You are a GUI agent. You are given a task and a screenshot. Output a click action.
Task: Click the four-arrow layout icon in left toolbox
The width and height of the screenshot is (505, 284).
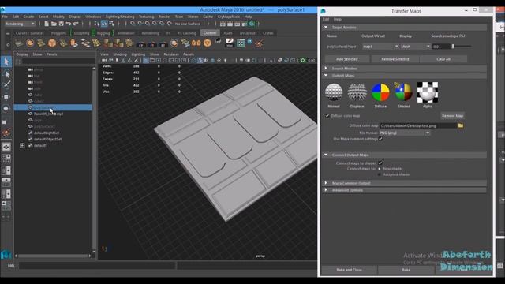click(x=6, y=148)
